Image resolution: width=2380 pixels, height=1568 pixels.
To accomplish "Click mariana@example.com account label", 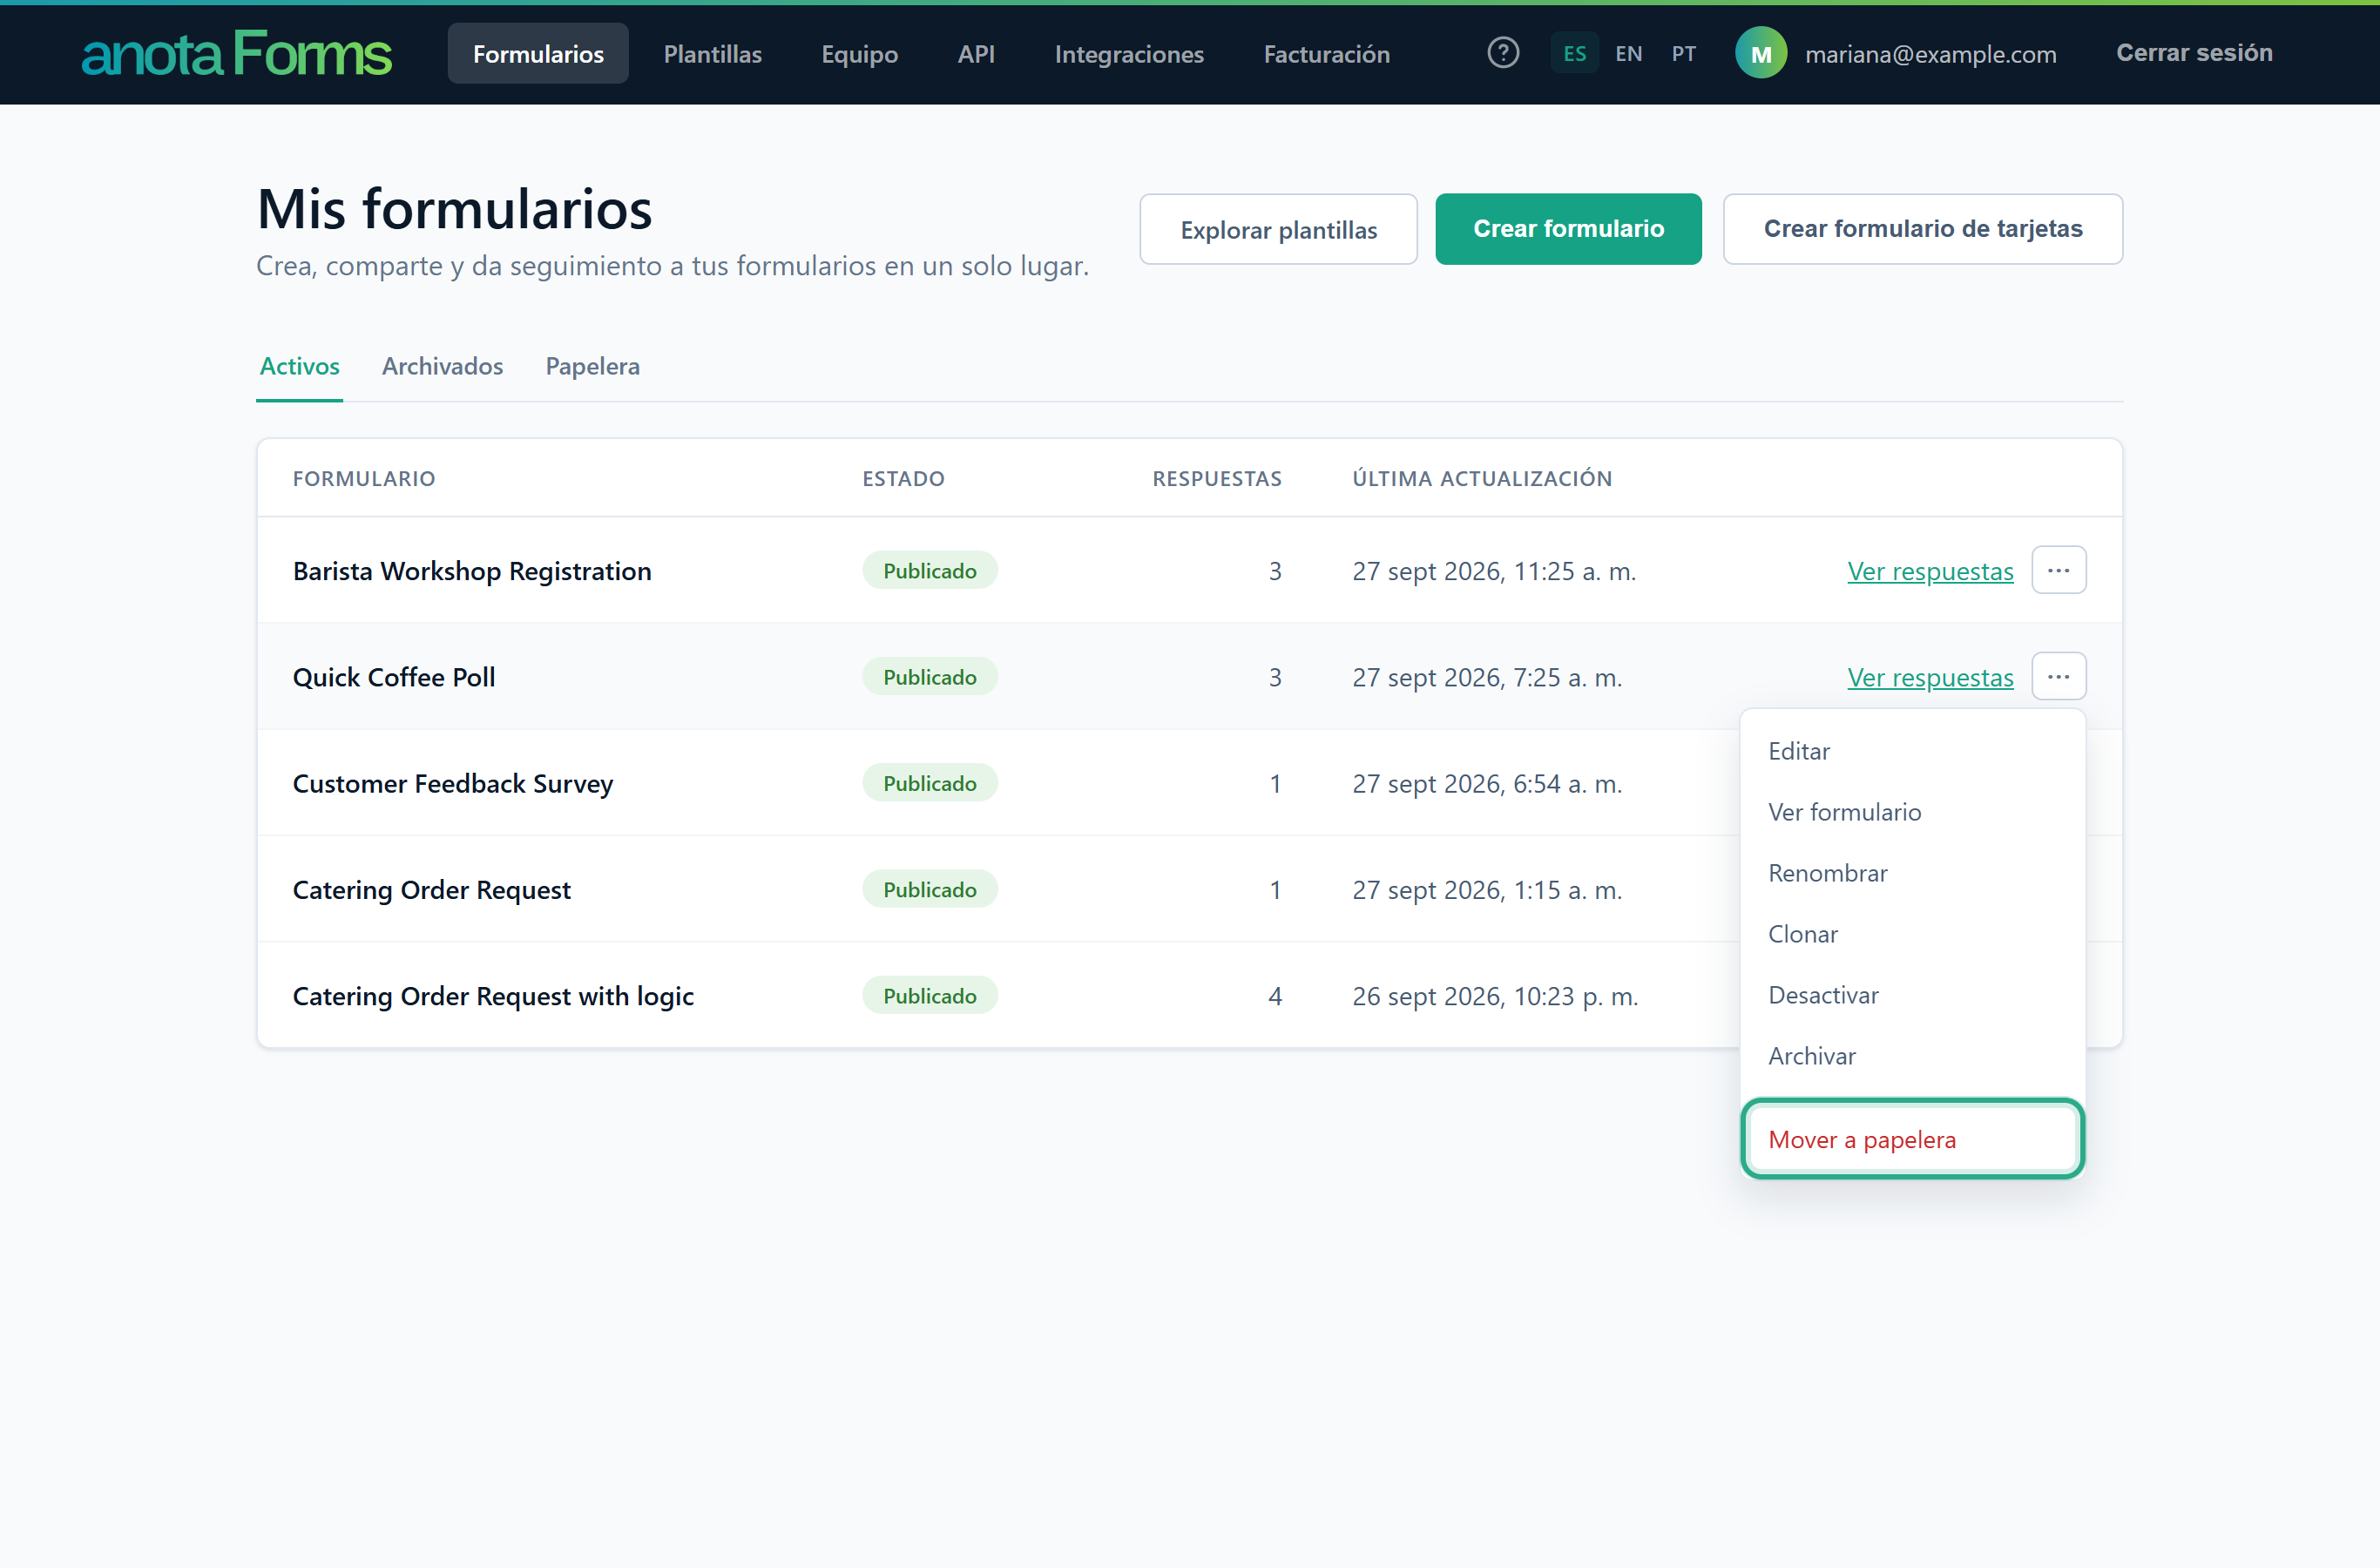I will click(x=1930, y=54).
